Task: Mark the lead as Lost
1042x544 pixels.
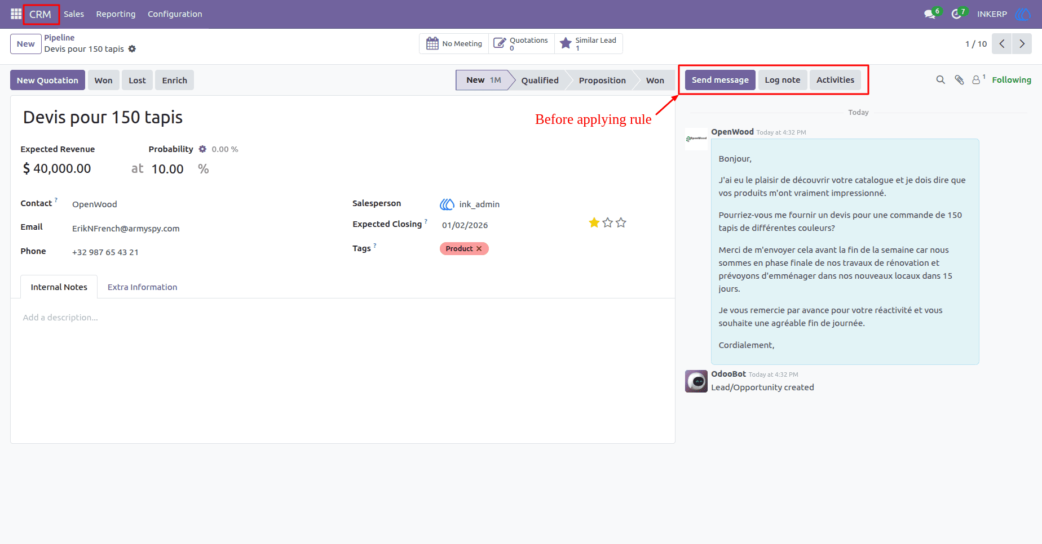Action: click(137, 80)
